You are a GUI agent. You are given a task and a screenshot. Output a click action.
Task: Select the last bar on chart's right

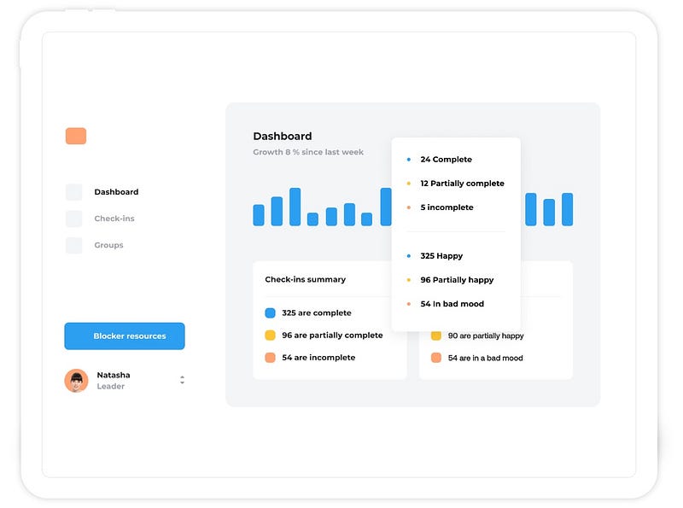[567, 209]
